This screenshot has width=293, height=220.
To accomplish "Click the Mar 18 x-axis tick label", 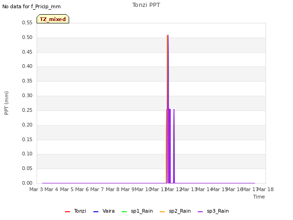I will coord(266,189).
